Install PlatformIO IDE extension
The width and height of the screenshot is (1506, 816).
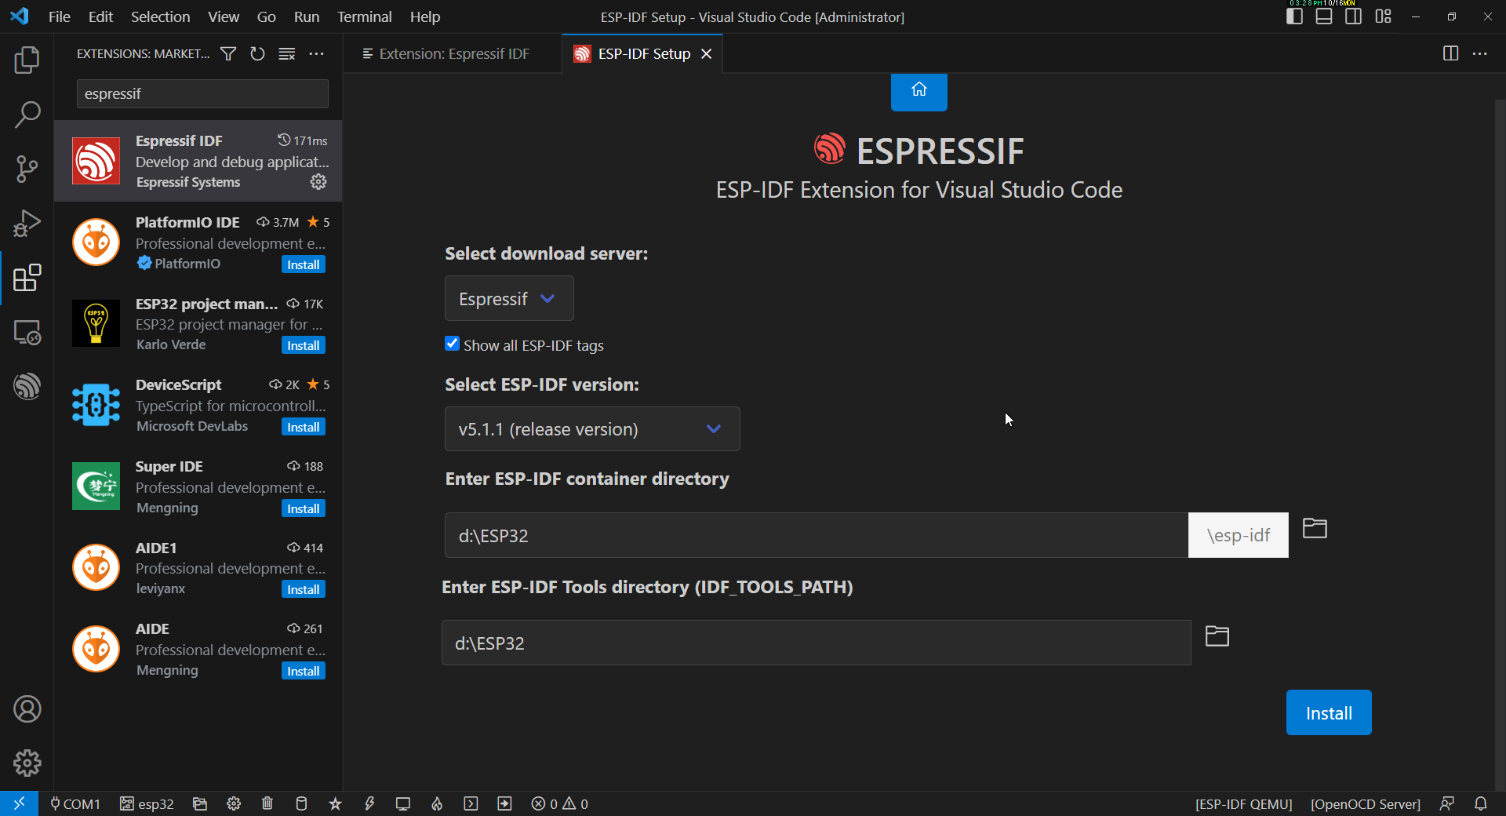click(303, 264)
